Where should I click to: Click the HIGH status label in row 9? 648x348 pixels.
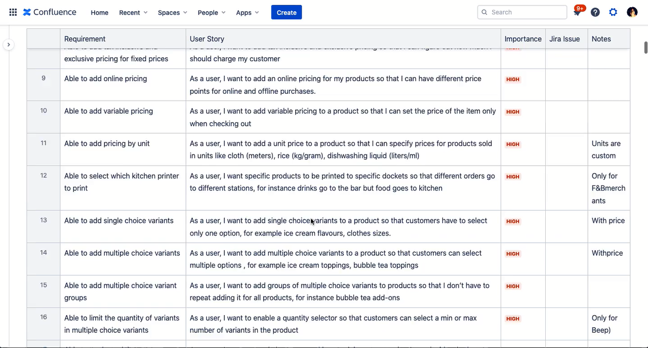click(513, 80)
